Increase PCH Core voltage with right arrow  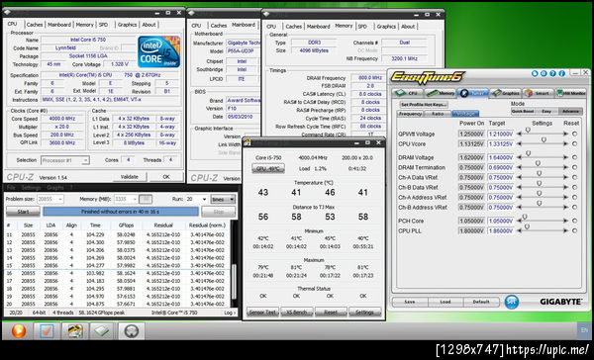[565, 221]
